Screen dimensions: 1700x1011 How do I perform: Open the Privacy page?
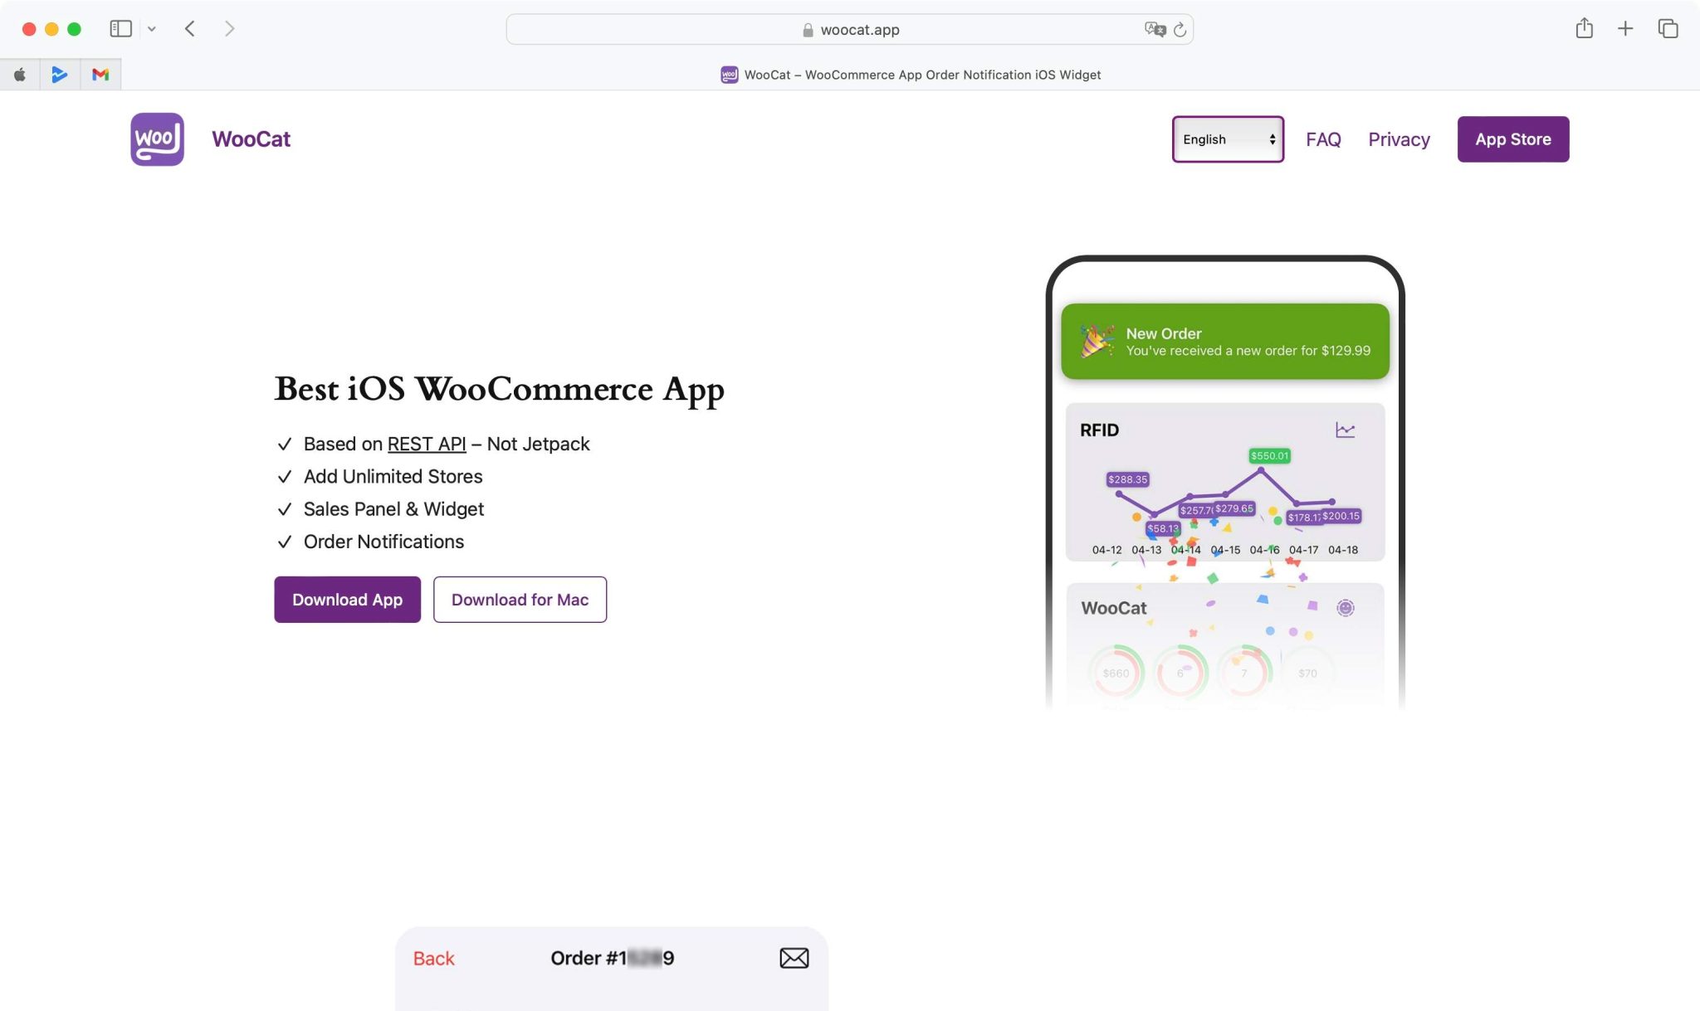[1399, 139]
